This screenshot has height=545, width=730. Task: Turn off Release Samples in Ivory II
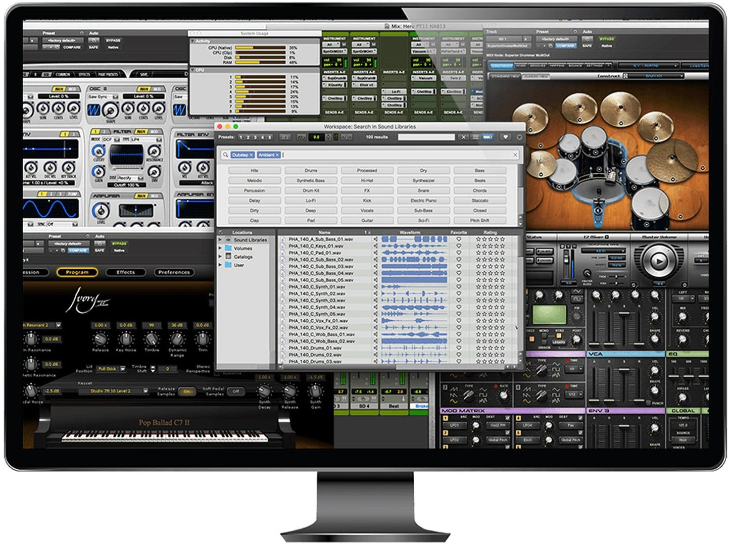pos(188,391)
